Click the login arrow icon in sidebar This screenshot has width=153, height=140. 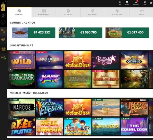click(x=3, y=22)
